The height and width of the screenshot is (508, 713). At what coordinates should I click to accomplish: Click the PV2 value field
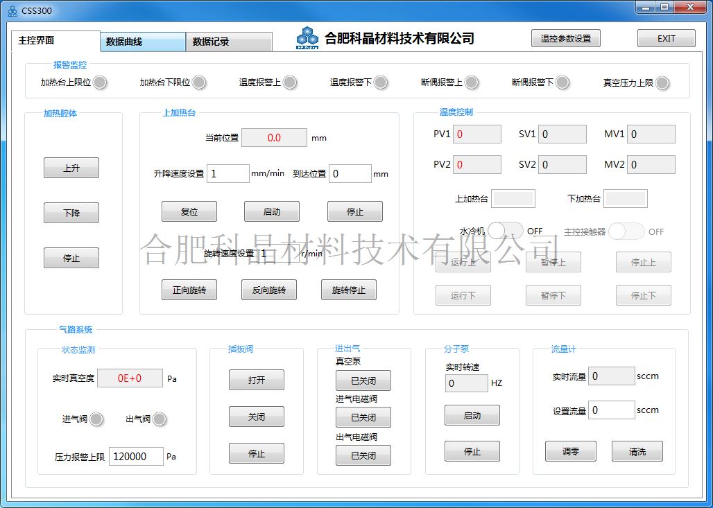click(477, 164)
